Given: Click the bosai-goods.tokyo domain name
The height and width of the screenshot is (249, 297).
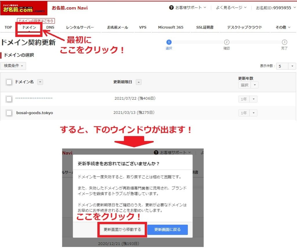Looking at the screenshot, I should (x=35, y=113).
